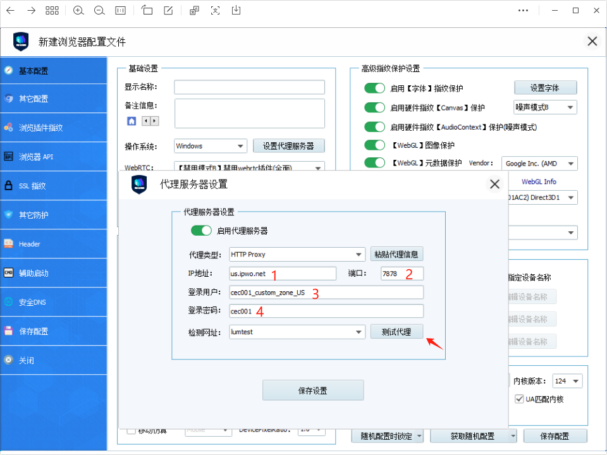Screen dimensions: 607x455
Task: Click bottom-right 保存配置 button
Action: pyautogui.click(x=555, y=436)
